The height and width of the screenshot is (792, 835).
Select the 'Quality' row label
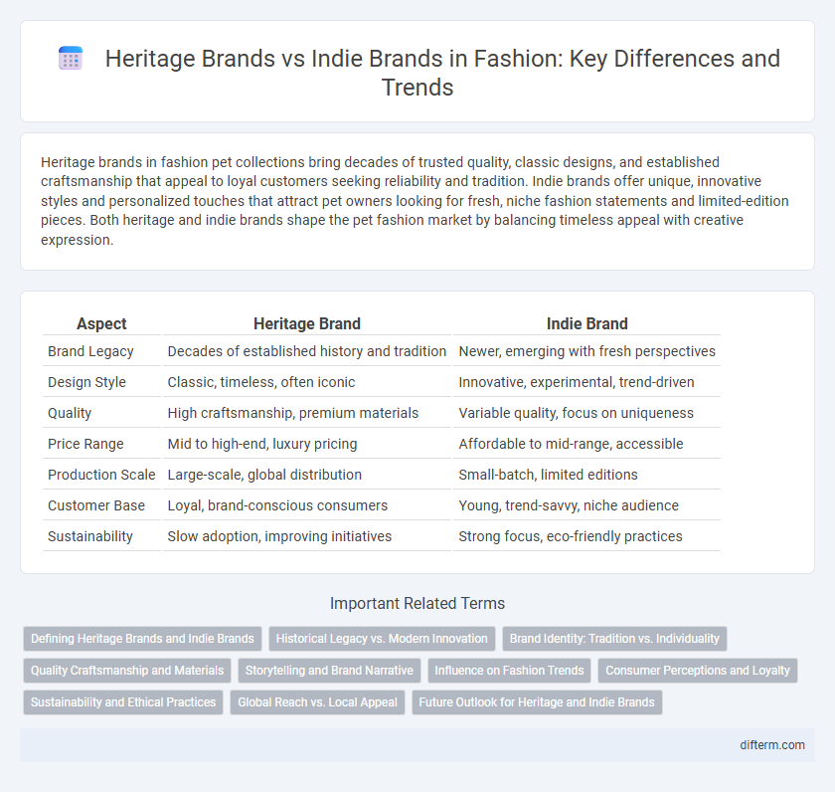click(x=70, y=413)
